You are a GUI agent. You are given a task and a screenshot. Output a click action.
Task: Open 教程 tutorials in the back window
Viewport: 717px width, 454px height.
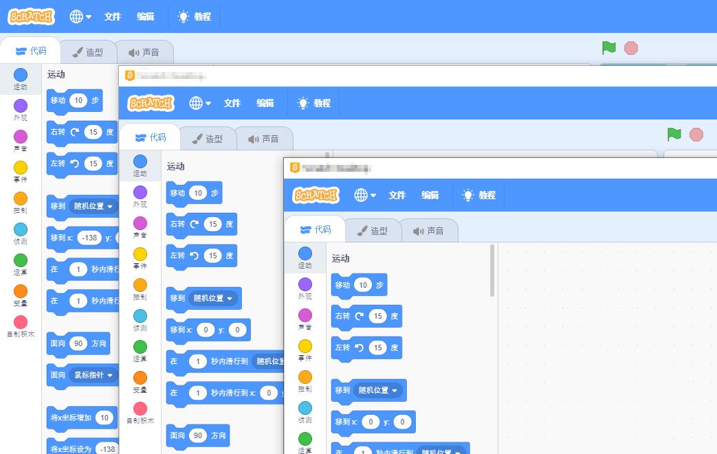click(x=195, y=16)
